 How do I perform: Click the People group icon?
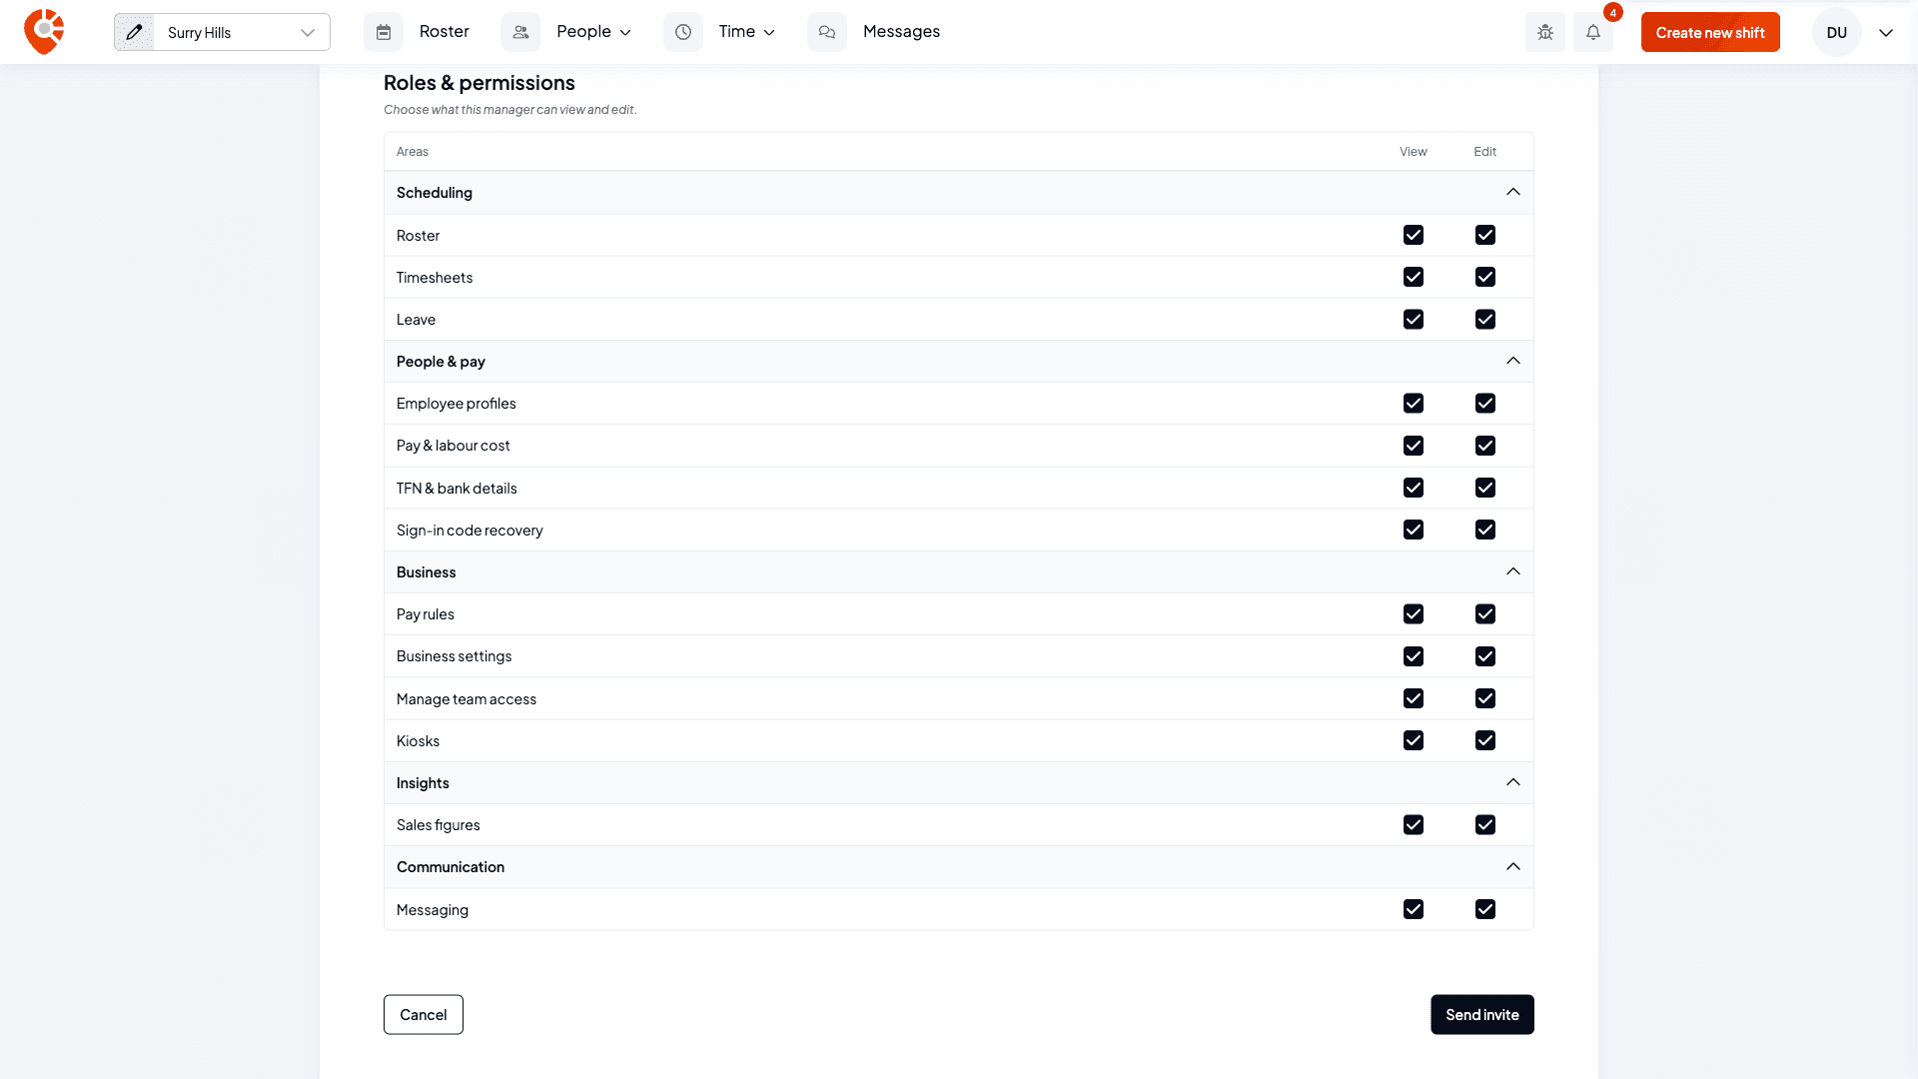pyautogui.click(x=520, y=32)
